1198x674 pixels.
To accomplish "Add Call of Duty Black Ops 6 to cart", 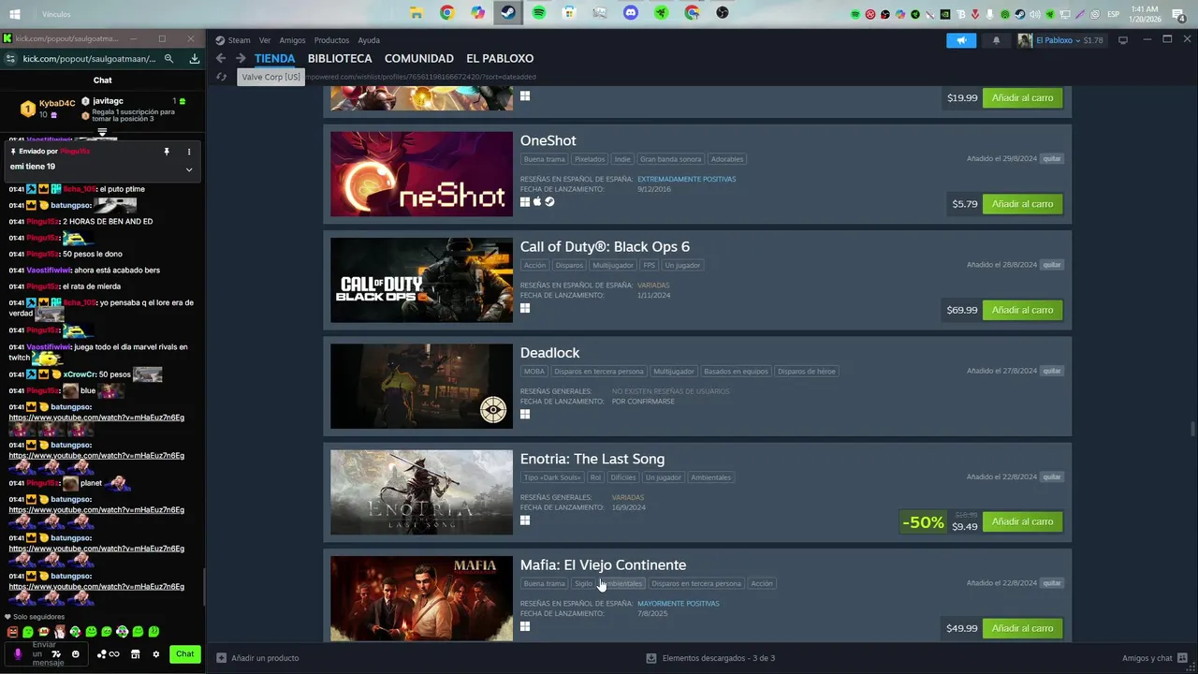I will (1022, 310).
